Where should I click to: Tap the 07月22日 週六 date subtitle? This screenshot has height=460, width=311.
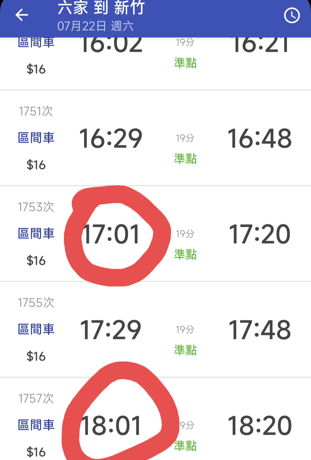point(95,26)
